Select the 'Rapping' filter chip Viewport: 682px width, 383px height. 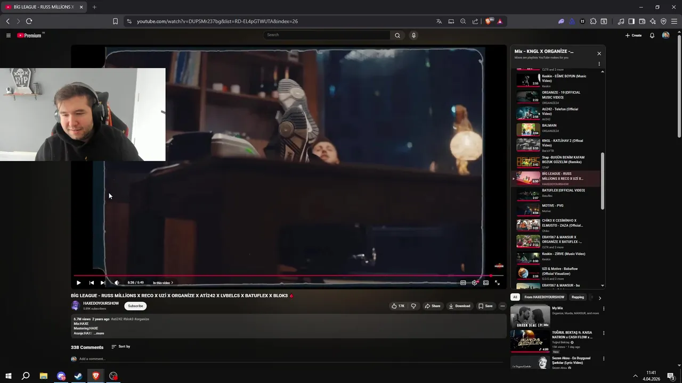578,297
